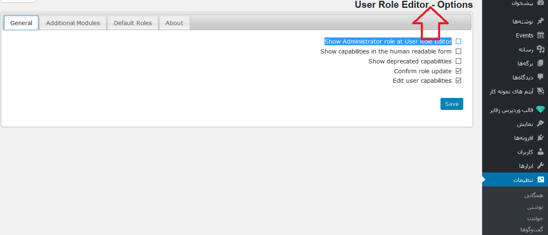The image size is (548, 235).
Task: Go to خواندن reading settings submenu
Action: point(535,218)
